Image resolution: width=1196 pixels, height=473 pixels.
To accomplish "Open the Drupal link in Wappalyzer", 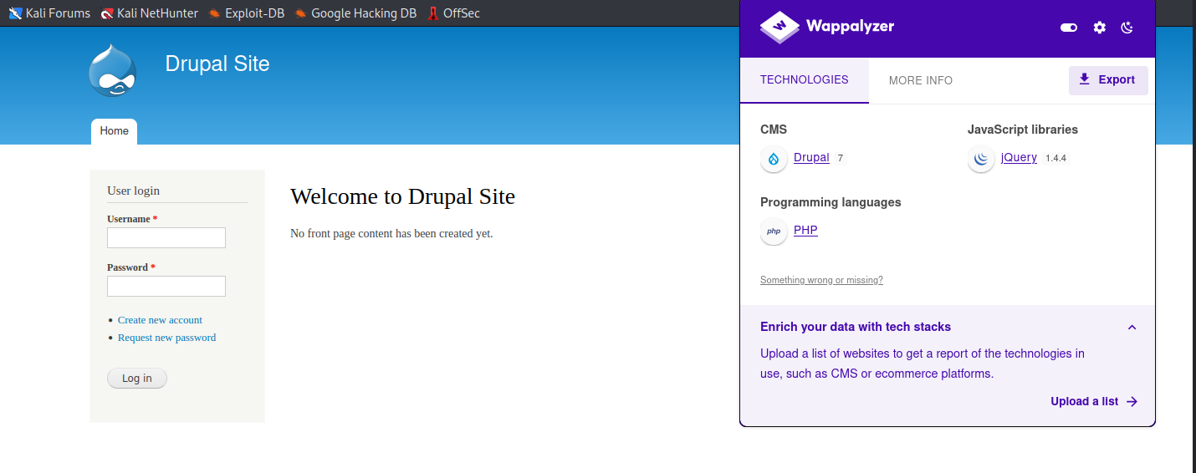I will [x=811, y=157].
